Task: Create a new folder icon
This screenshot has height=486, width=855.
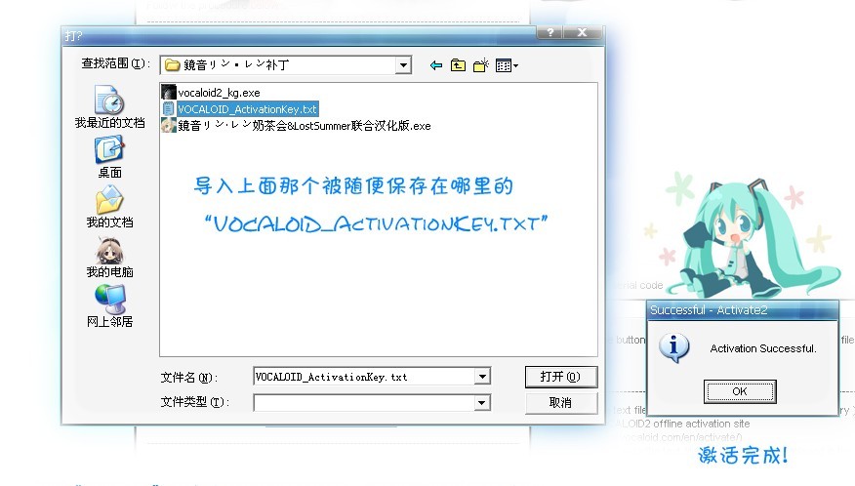Action: [x=481, y=65]
